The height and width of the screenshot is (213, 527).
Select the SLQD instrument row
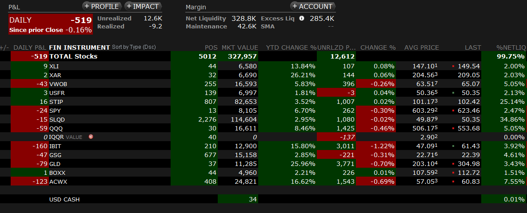point(263,119)
